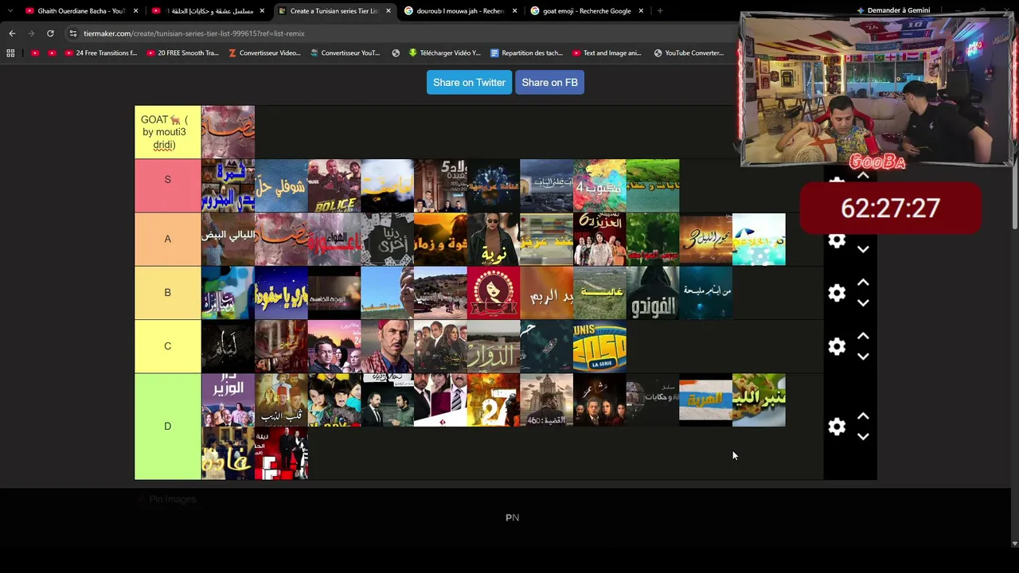Open the tab search dropdown arrow
The image size is (1019, 573).
point(10,11)
